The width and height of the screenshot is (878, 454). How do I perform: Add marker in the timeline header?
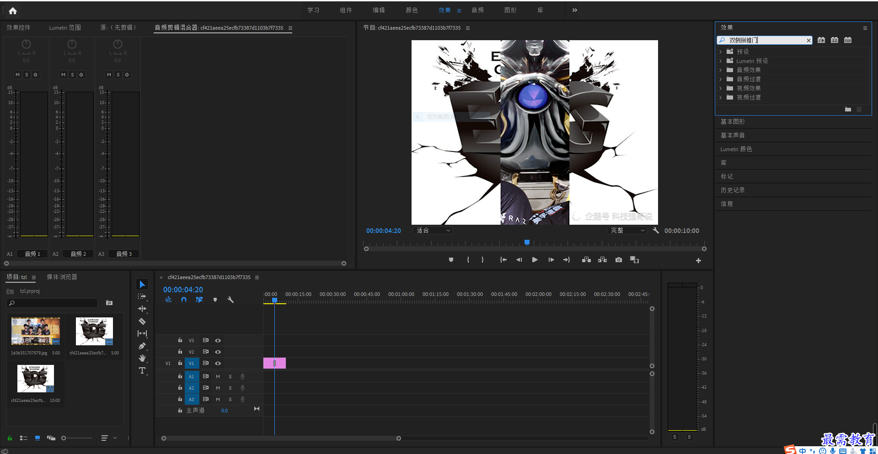pos(215,300)
